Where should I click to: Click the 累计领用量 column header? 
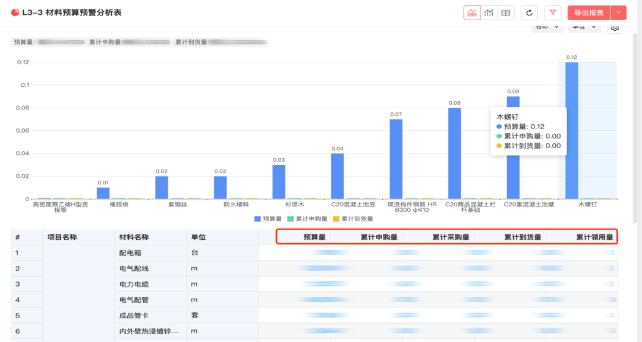[594, 237]
